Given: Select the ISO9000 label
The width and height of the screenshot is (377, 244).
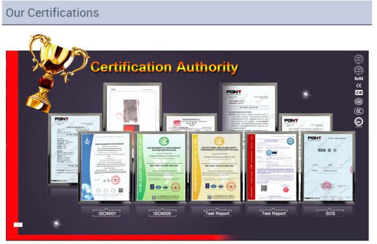Looking at the screenshot, I should (x=162, y=213).
